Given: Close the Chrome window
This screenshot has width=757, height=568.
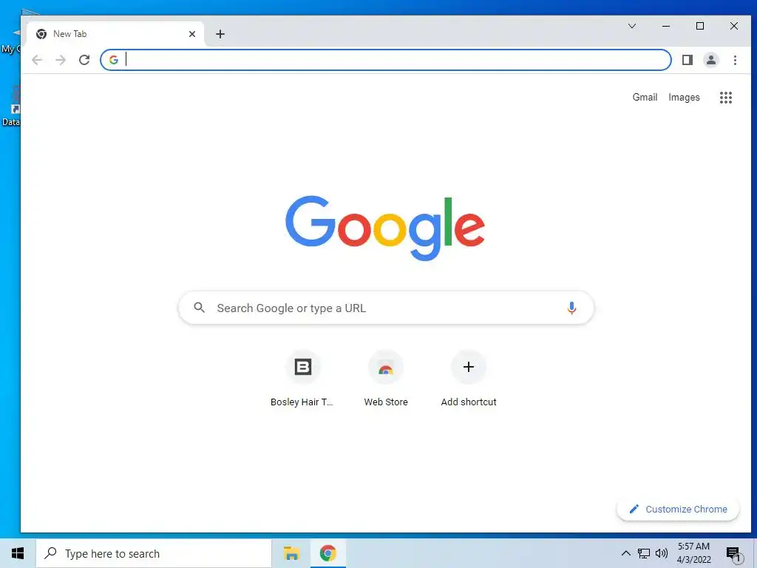Looking at the screenshot, I should pyautogui.click(x=734, y=26).
